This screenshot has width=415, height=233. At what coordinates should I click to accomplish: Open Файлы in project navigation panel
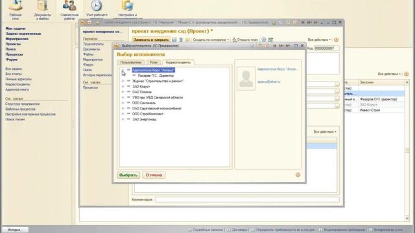pyautogui.click(x=88, y=54)
